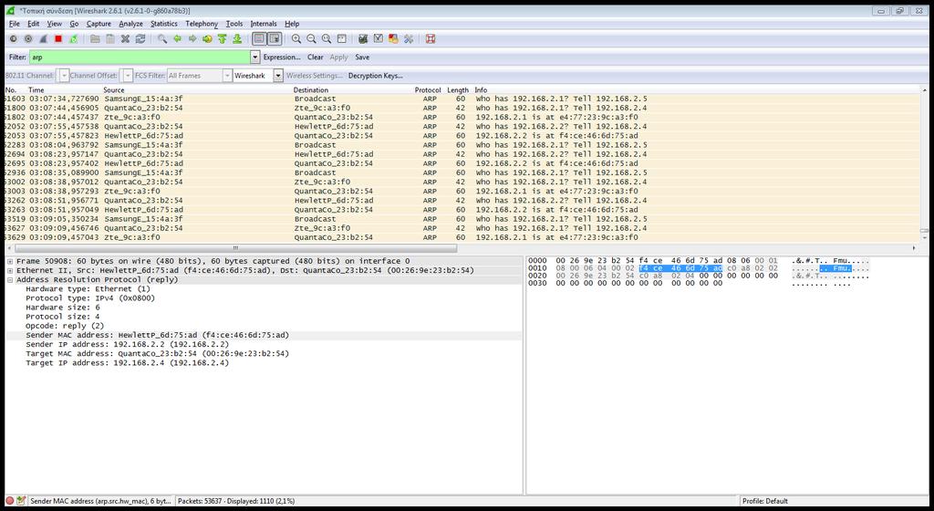Screen dimensions: 934x511
Task: Jump to the first packet icon
Action: (x=223, y=38)
